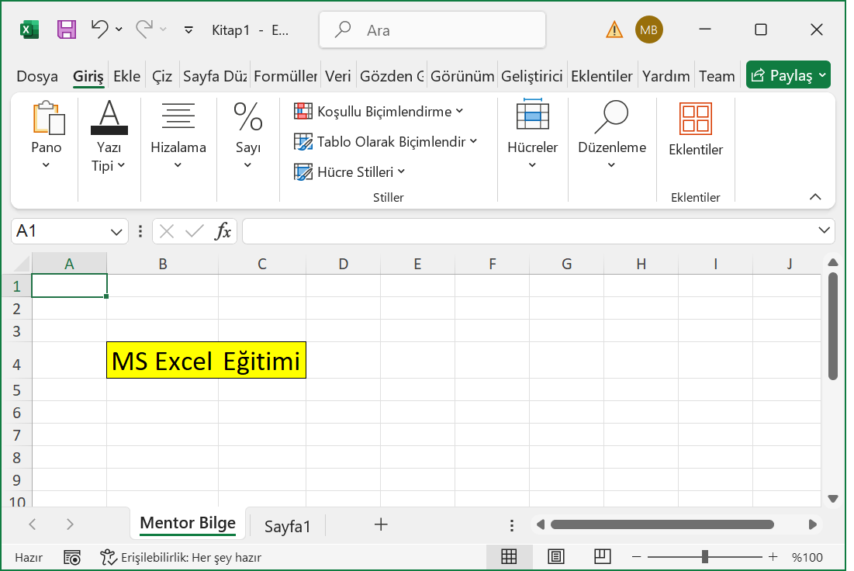Open Tablo Olarak Biçimlendir dropdown
The image size is (854, 571).
tap(386, 142)
